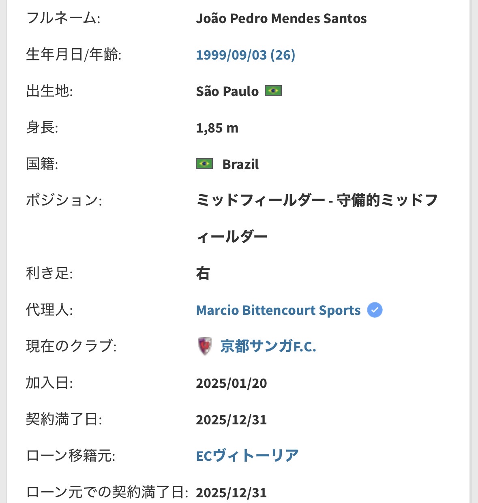Click the 現在のクラブ label

click(x=71, y=347)
